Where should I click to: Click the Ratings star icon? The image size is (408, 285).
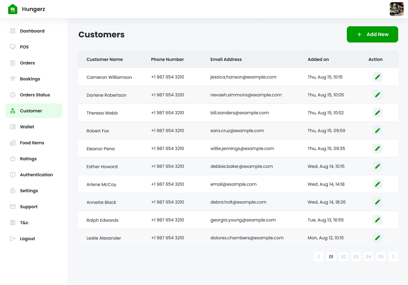(x=13, y=159)
